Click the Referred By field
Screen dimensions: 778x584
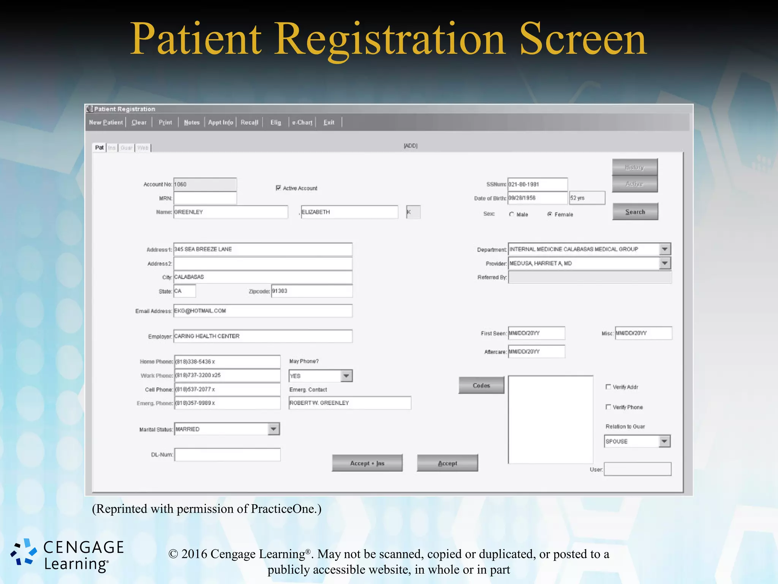click(590, 277)
